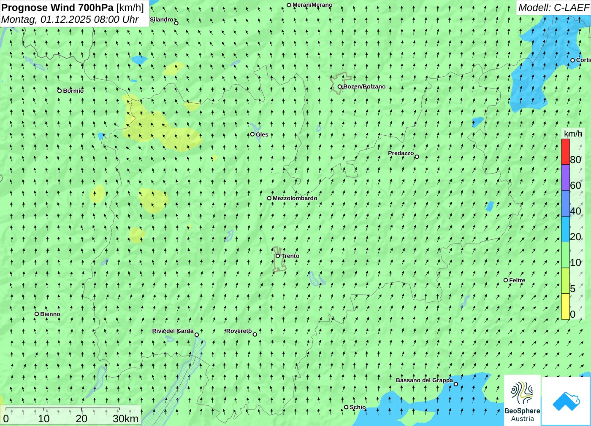Click the Predazzo city marker
This screenshot has width=591, height=426.
(417, 157)
